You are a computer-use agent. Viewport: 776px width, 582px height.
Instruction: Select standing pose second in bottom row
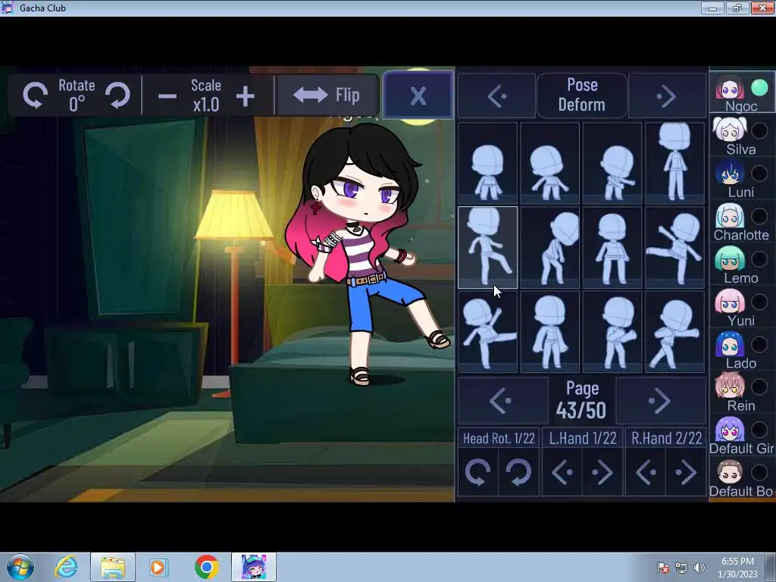pos(550,332)
